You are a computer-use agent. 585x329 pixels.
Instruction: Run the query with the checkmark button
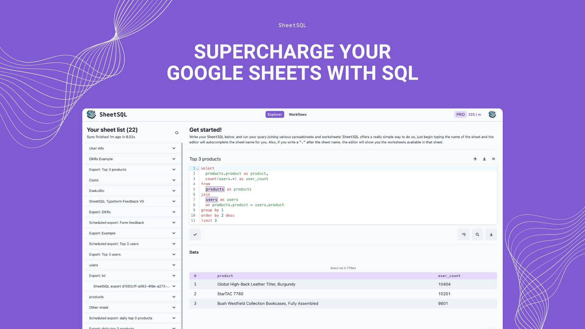tap(195, 235)
